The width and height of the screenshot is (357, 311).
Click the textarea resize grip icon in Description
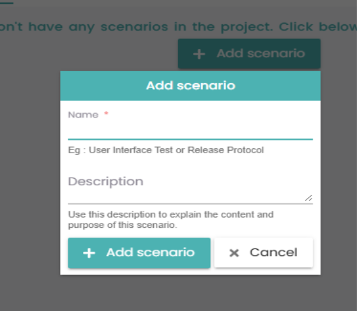click(x=308, y=198)
